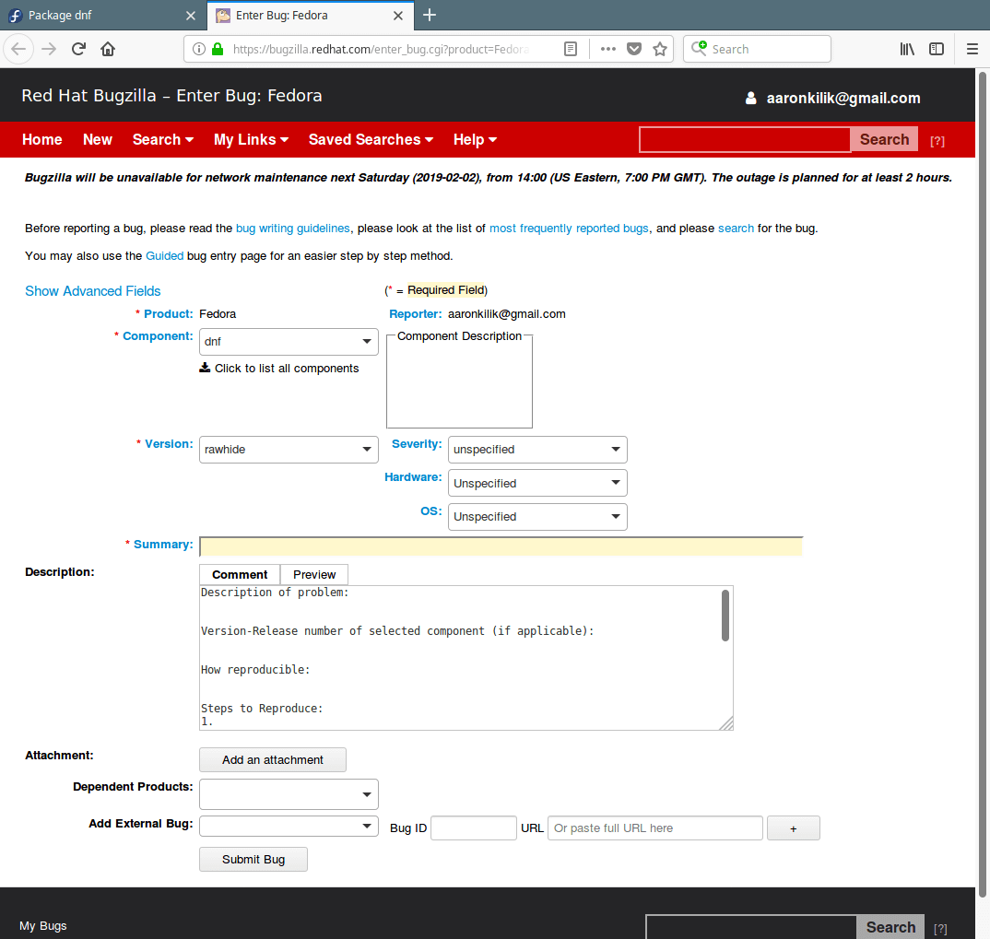This screenshot has width=990, height=939.
Task: Open the Guided bug entry link
Action: (165, 255)
